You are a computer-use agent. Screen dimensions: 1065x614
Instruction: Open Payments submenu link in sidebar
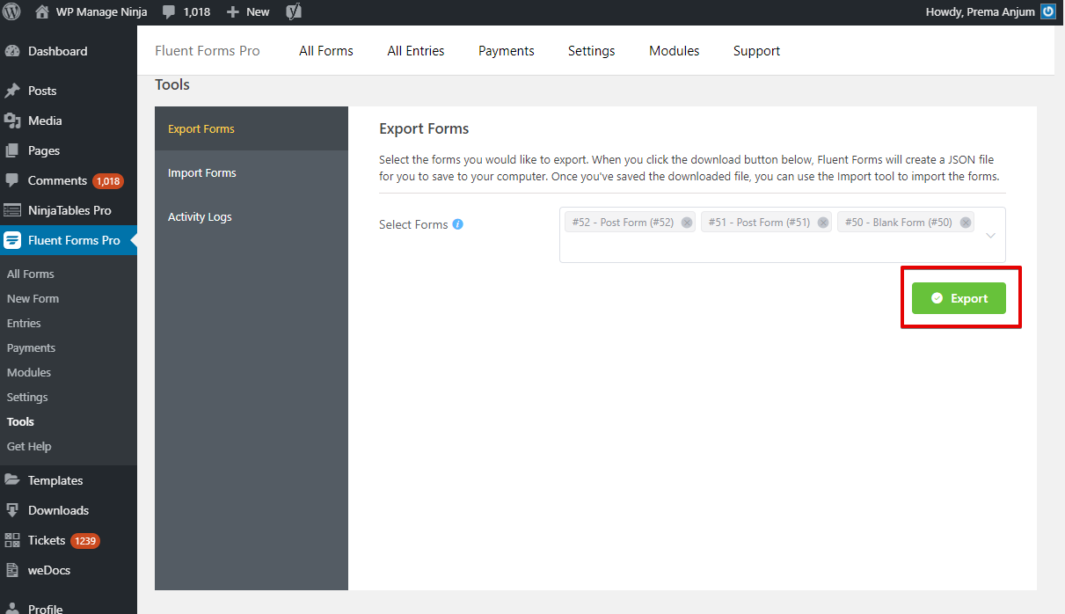[32, 347]
